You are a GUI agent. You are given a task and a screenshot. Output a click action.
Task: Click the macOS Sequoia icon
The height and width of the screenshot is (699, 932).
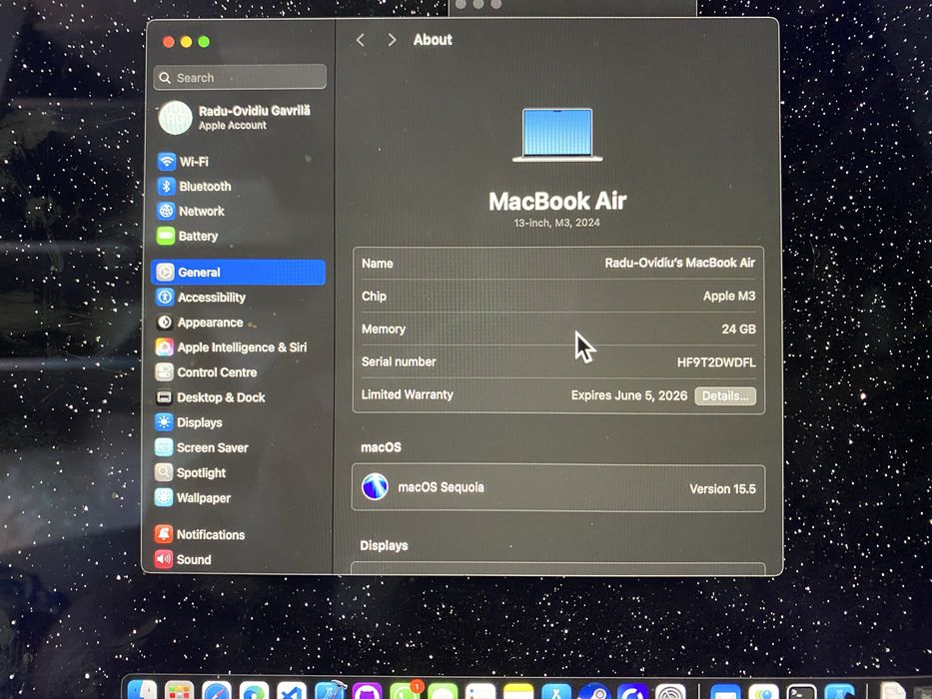coord(375,487)
